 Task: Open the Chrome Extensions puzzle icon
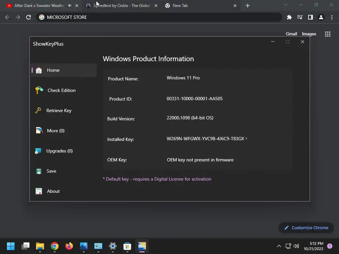pyautogui.click(x=289, y=17)
